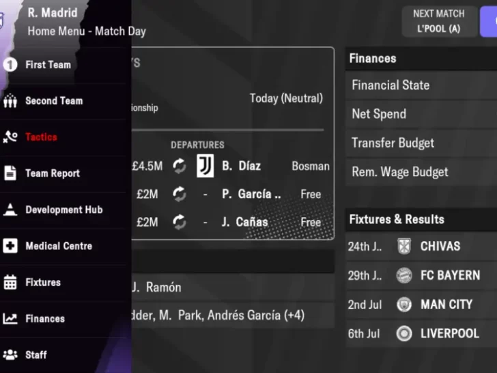Viewport: 497px width, 373px height.
Task: Open the Medical Centre cross icon
Action: click(x=10, y=246)
